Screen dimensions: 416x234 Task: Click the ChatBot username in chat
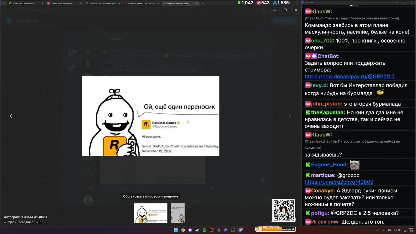point(329,56)
